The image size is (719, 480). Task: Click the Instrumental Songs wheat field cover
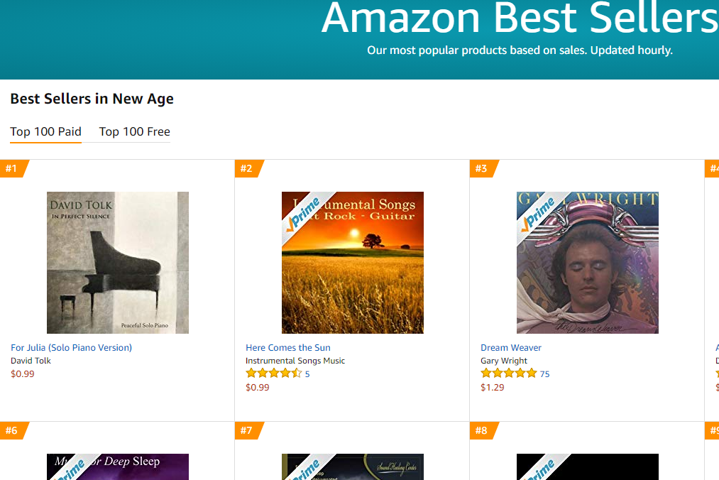pos(353,263)
